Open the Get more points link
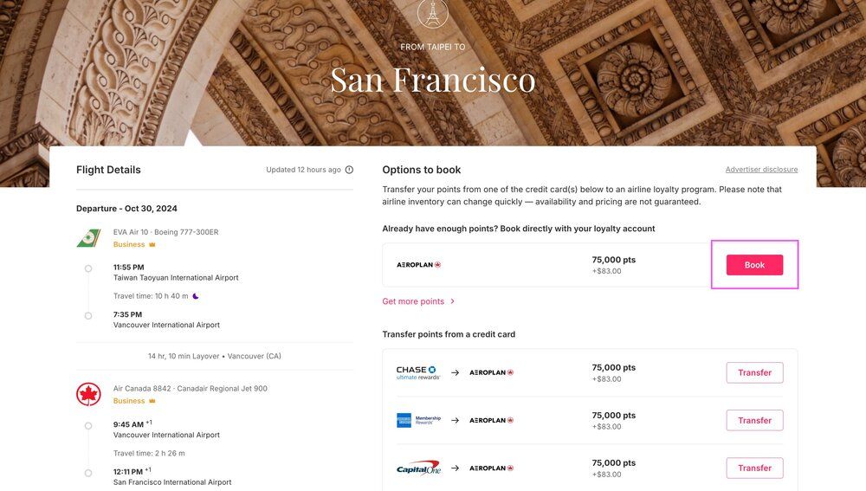 pyautogui.click(x=413, y=301)
